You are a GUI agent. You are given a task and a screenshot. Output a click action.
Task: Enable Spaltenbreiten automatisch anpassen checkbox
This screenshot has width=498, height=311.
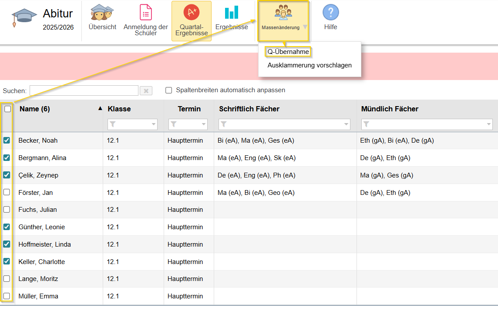tap(169, 90)
